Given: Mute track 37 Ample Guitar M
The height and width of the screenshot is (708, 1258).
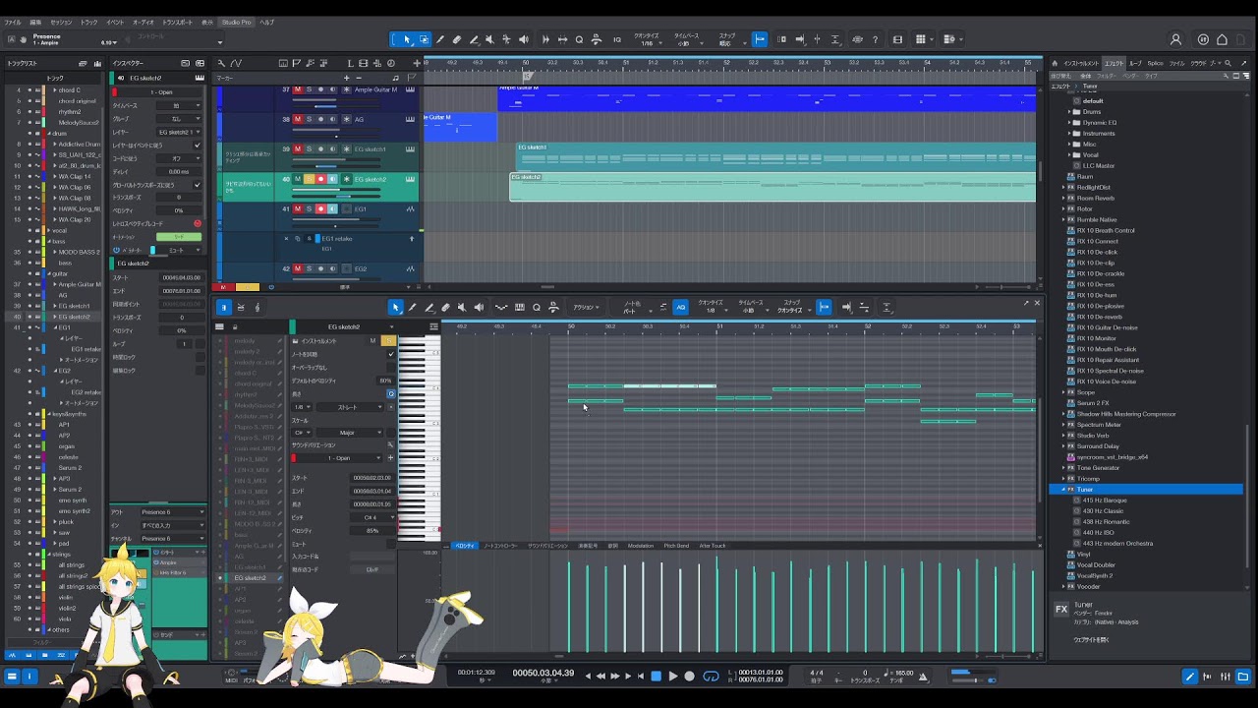Looking at the screenshot, I should point(297,89).
